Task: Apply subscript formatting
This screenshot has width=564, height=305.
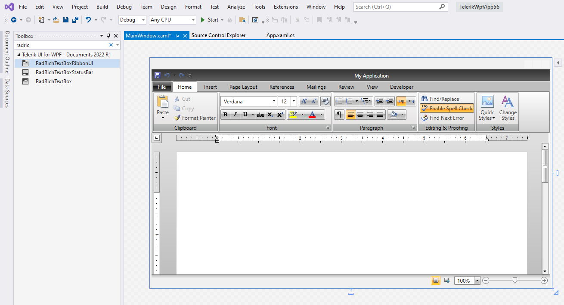Action: point(270,114)
